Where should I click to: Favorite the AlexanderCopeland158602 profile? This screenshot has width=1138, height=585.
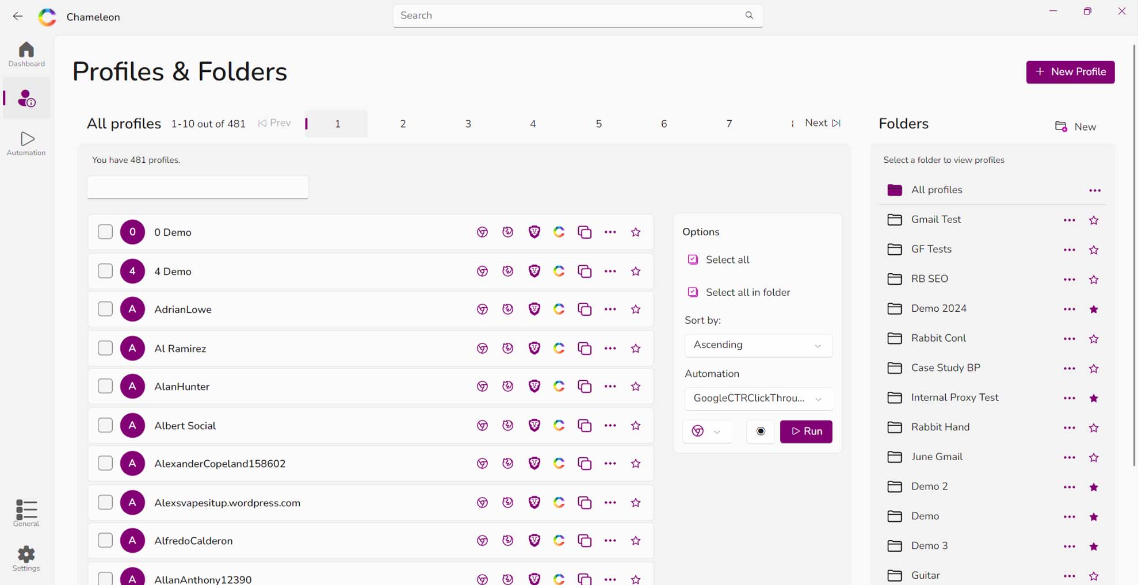pyautogui.click(x=636, y=464)
